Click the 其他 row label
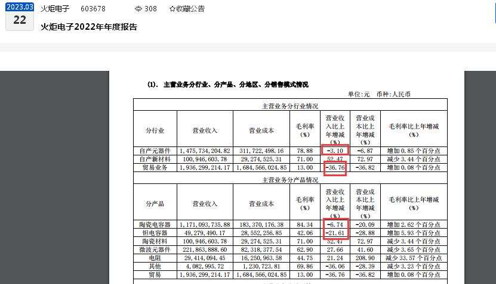Image resolution: width=496 pixels, height=284 pixels. (155, 266)
